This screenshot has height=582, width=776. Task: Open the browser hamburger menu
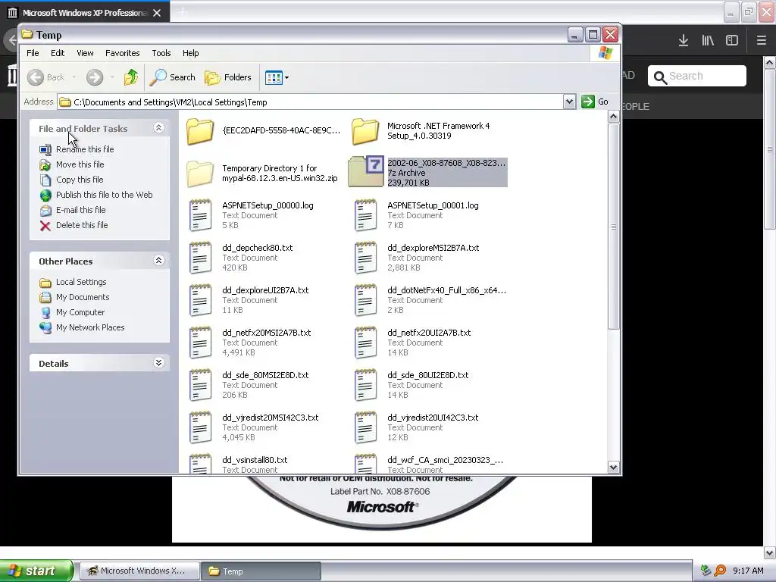click(762, 41)
